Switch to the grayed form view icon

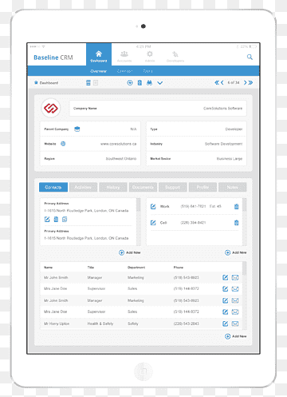point(96,83)
